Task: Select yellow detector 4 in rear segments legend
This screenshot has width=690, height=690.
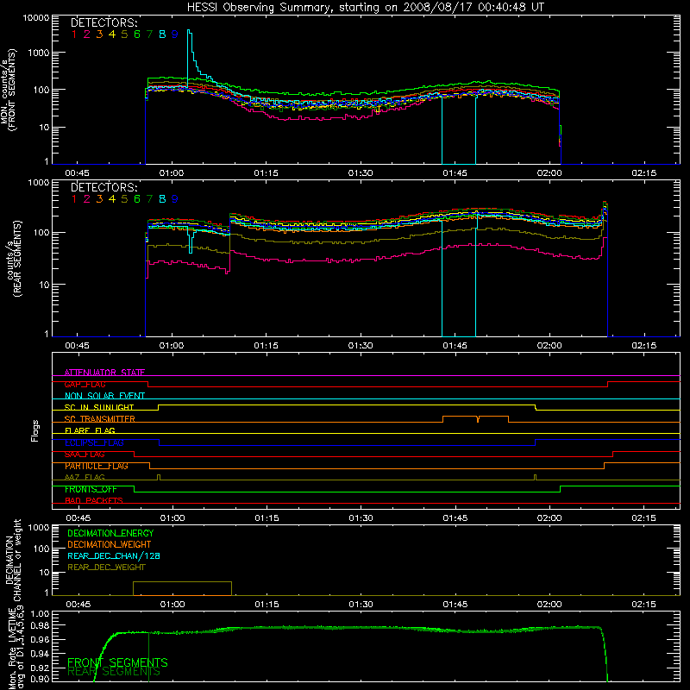Action: pos(112,199)
